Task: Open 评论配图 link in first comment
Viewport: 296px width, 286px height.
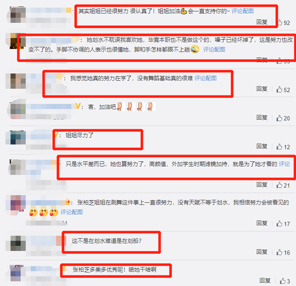Action: [242, 11]
